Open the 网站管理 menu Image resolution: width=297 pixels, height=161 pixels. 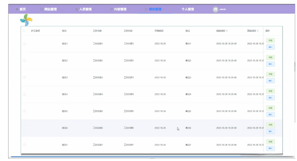click(50, 9)
